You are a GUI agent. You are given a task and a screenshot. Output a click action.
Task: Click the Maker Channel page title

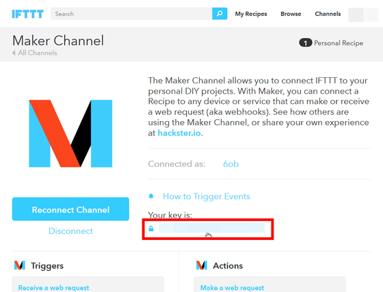[58, 40]
